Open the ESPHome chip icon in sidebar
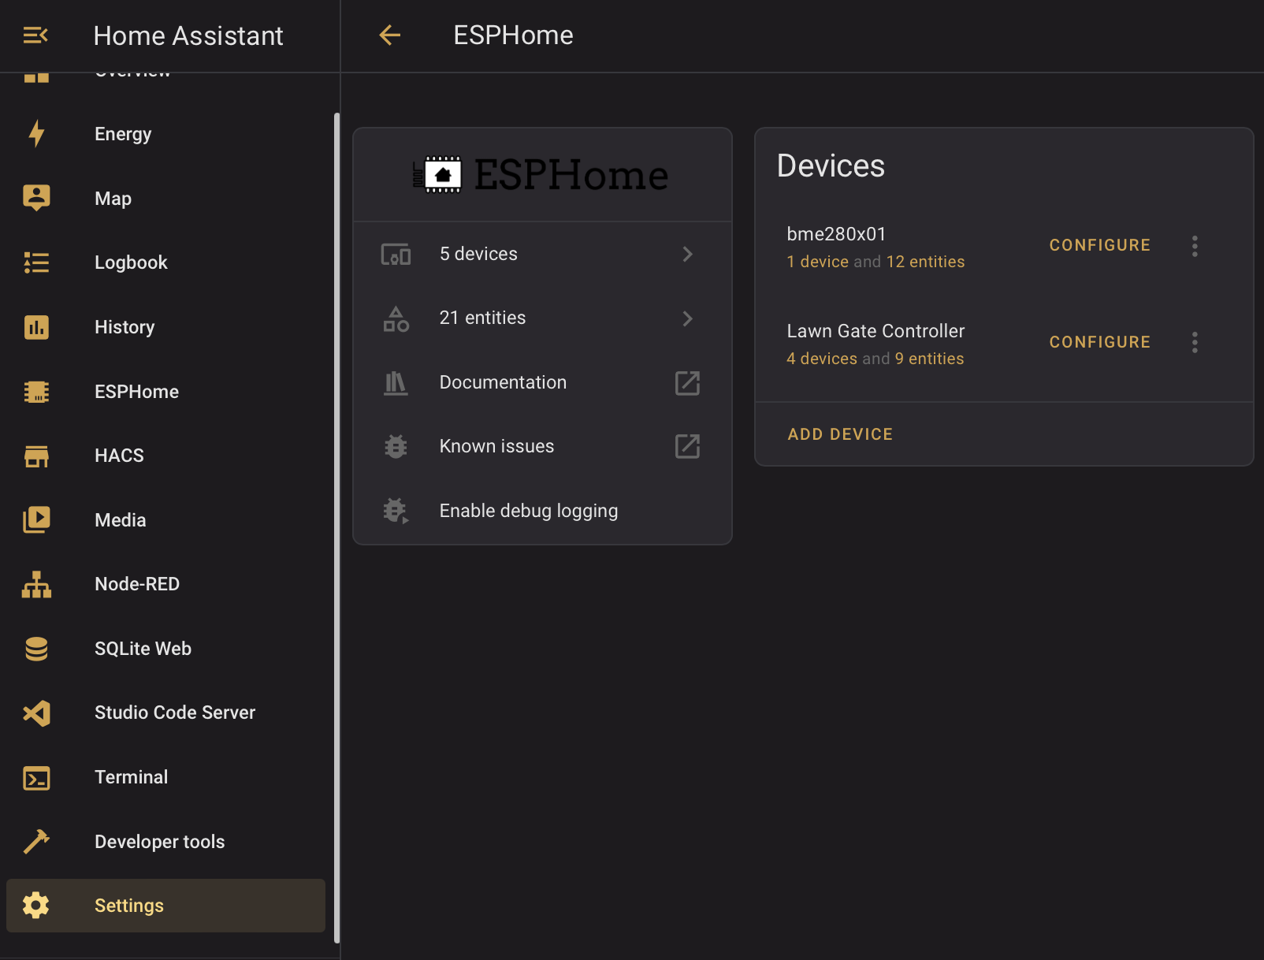Image resolution: width=1264 pixels, height=960 pixels. [35, 391]
